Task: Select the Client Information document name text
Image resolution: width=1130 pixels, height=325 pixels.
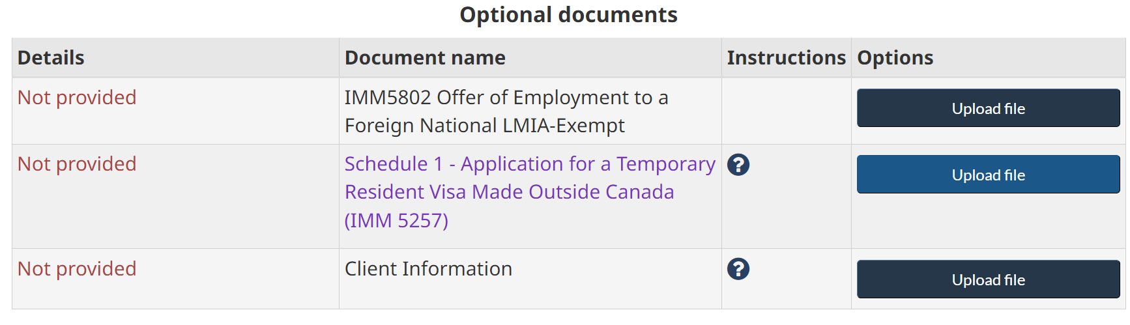Action: pyautogui.click(x=428, y=269)
